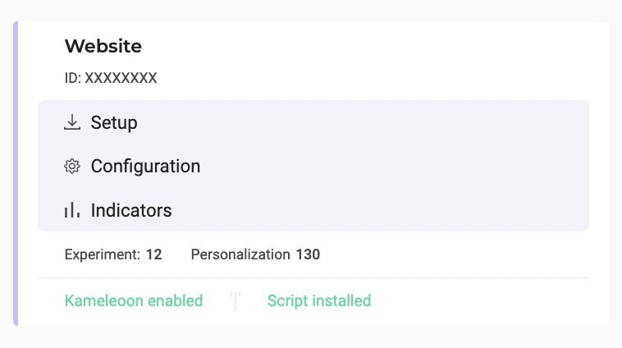
Task: Click the experiment count 12
Action: pyautogui.click(x=154, y=254)
